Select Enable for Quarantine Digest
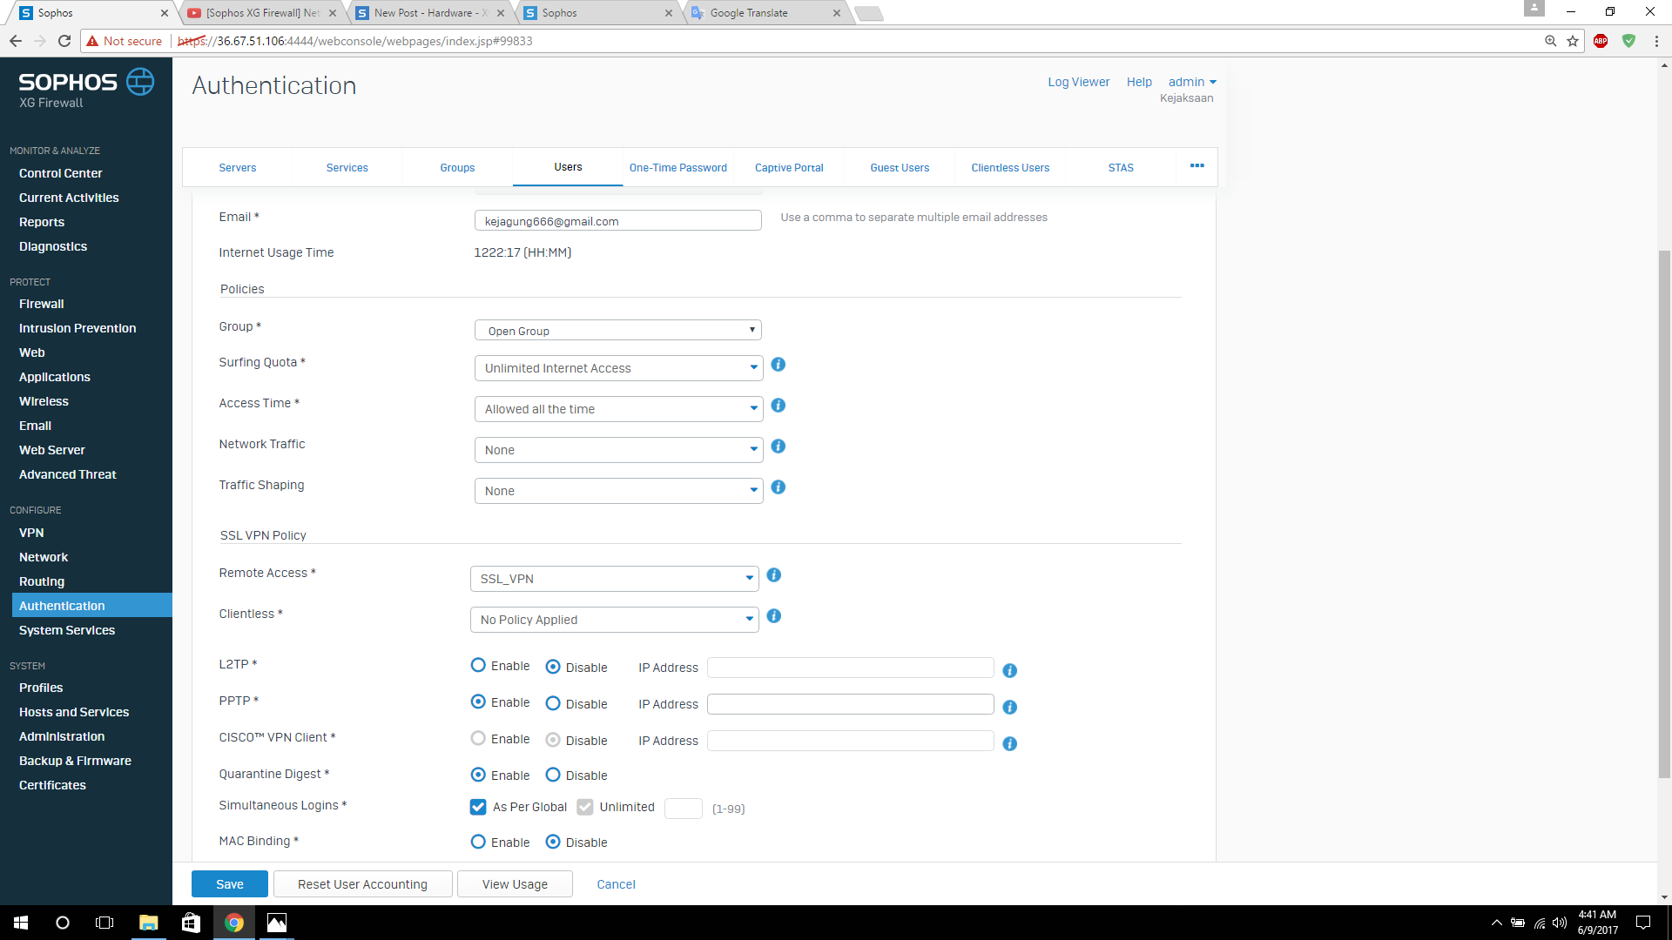The height and width of the screenshot is (940, 1672). (x=478, y=775)
